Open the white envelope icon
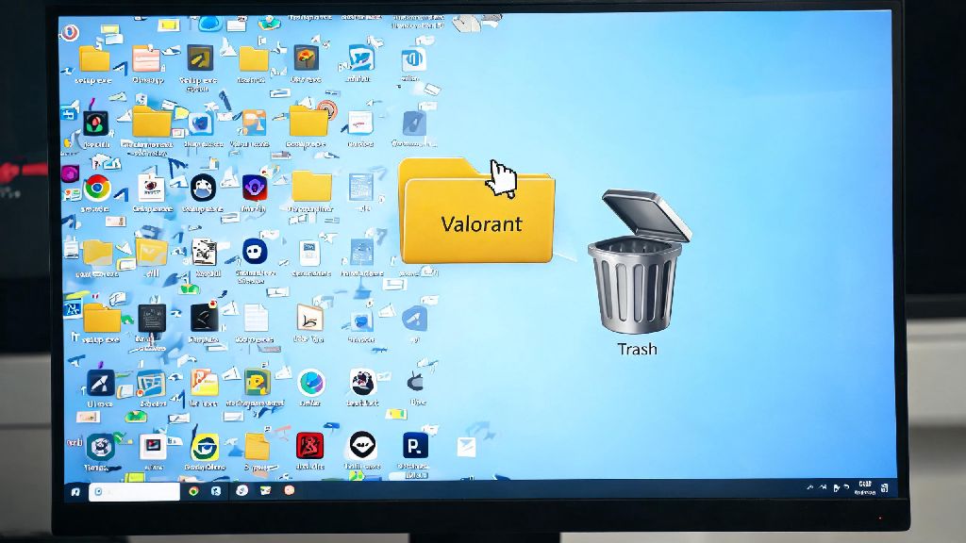Screen dimensions: 966x543 click(466, 447)
